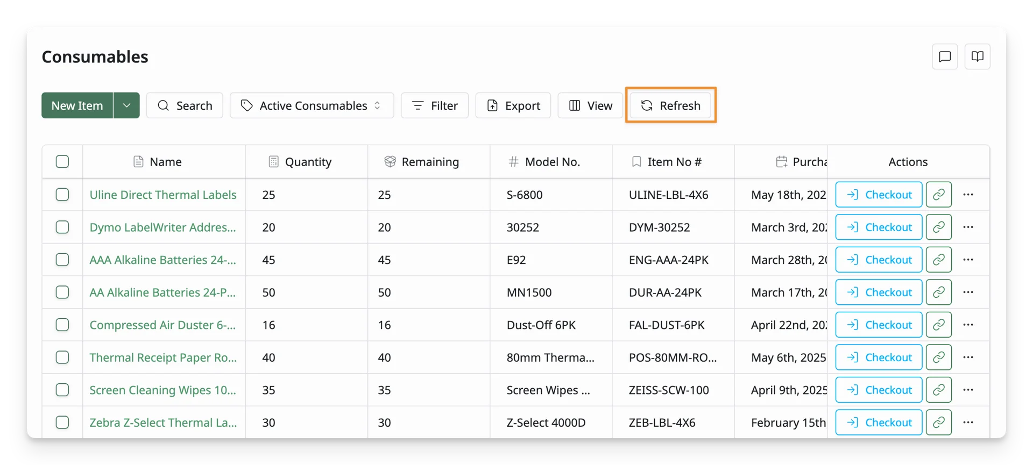
Task: Click the Export button
Action: coord(513,105)
